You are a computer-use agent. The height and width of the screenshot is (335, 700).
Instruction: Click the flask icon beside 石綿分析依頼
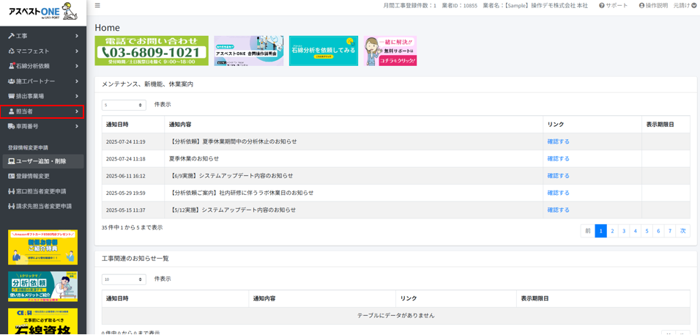pyautogui.click(x=11, y=66)
